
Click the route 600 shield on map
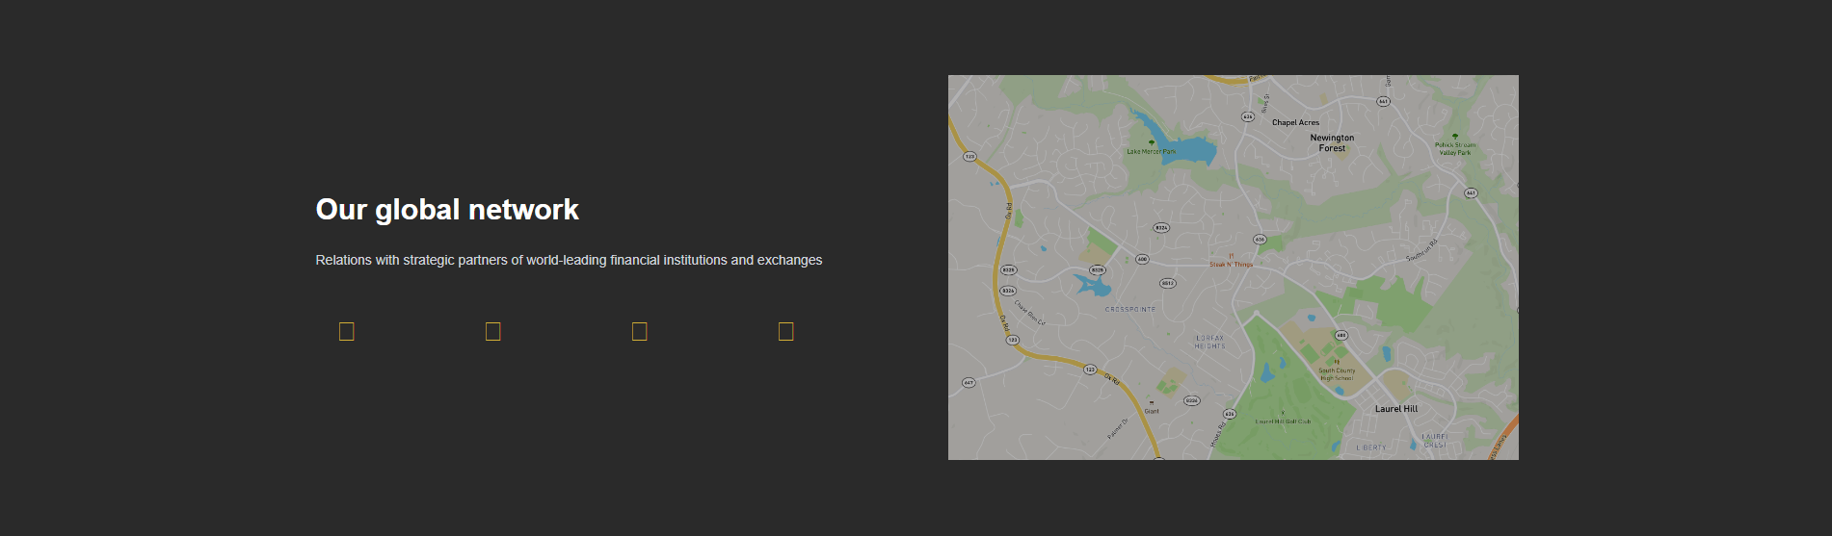click(1142, 259)
